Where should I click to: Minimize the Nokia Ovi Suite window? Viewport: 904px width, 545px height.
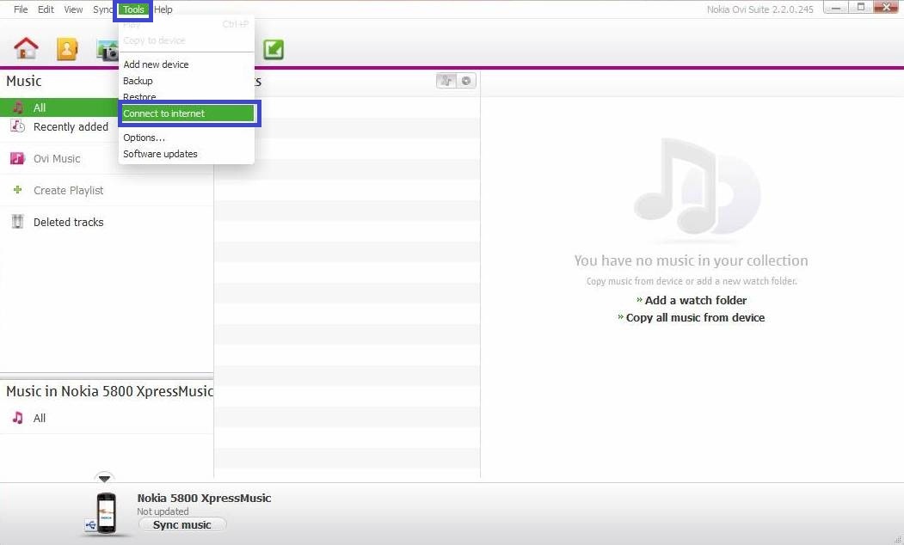coord(836,8)
